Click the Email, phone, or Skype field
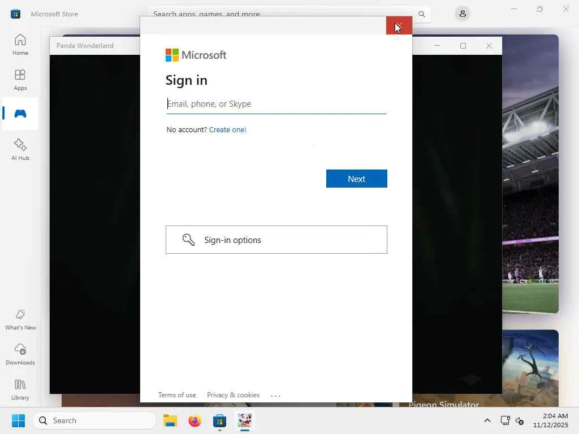Screen dimensions: 579x434 (x=276, y=104)
